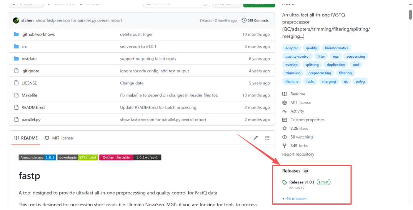The height and width of the screenshot is (210, 413).
Task: Select the 'adapter' topic tag
Action: 291,48
